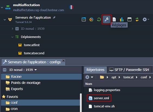Open the Statistics bar chart icon
This screenshot has width=153, height=112.
[x=122, y=19]
